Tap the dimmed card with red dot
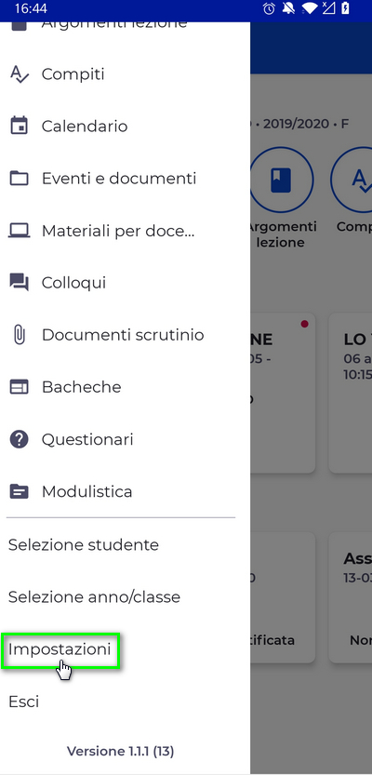 pyautogui.click(x=283, y=393)
